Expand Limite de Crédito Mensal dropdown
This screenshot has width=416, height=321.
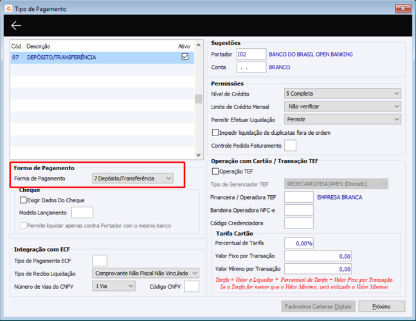(343, 107)
